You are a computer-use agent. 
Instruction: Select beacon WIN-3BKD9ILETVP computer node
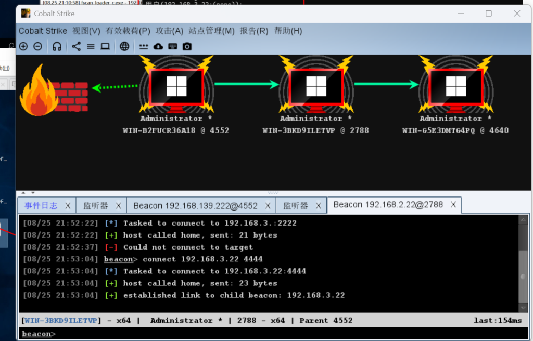[x=316, y=85]
